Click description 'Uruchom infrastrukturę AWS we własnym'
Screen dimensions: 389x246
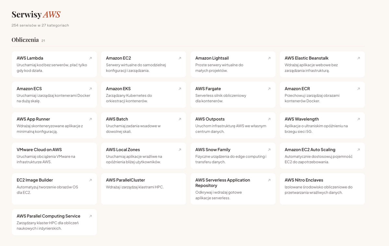pyautogui.click(x=231, y=126)
